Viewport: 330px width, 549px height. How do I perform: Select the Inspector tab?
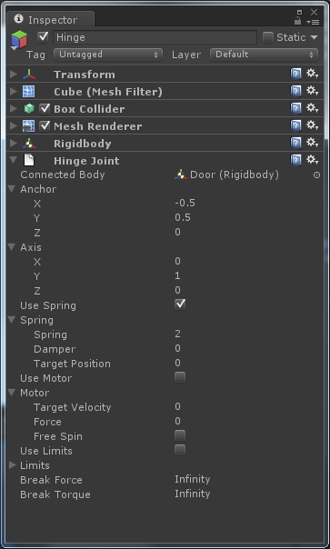pos(50,20)
